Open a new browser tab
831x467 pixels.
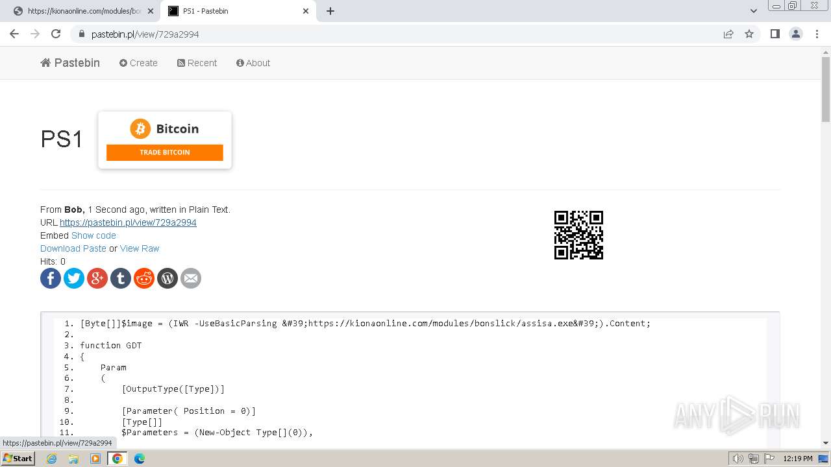(330, 11)
